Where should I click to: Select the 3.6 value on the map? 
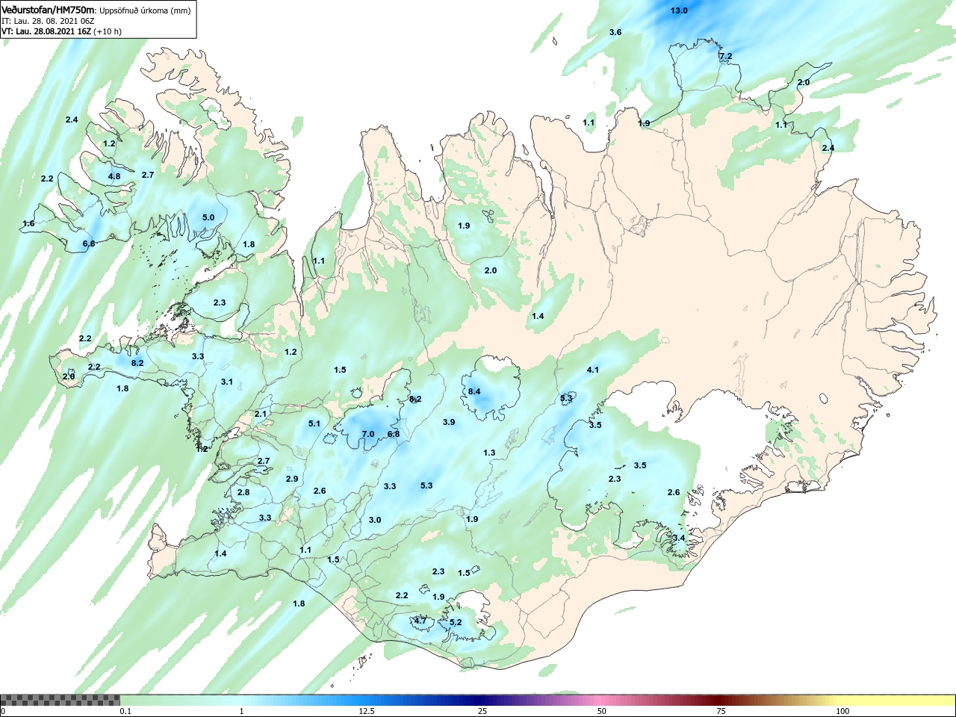(x=615, y=32)
